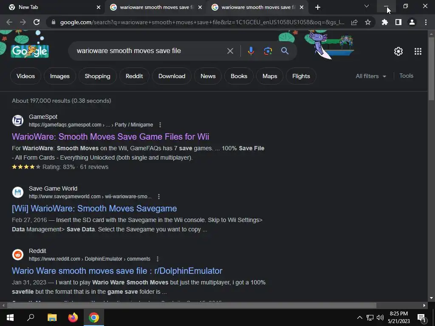Expand the All filters dropdown
This screenshot has height=326, width=435.
point(371,76)
